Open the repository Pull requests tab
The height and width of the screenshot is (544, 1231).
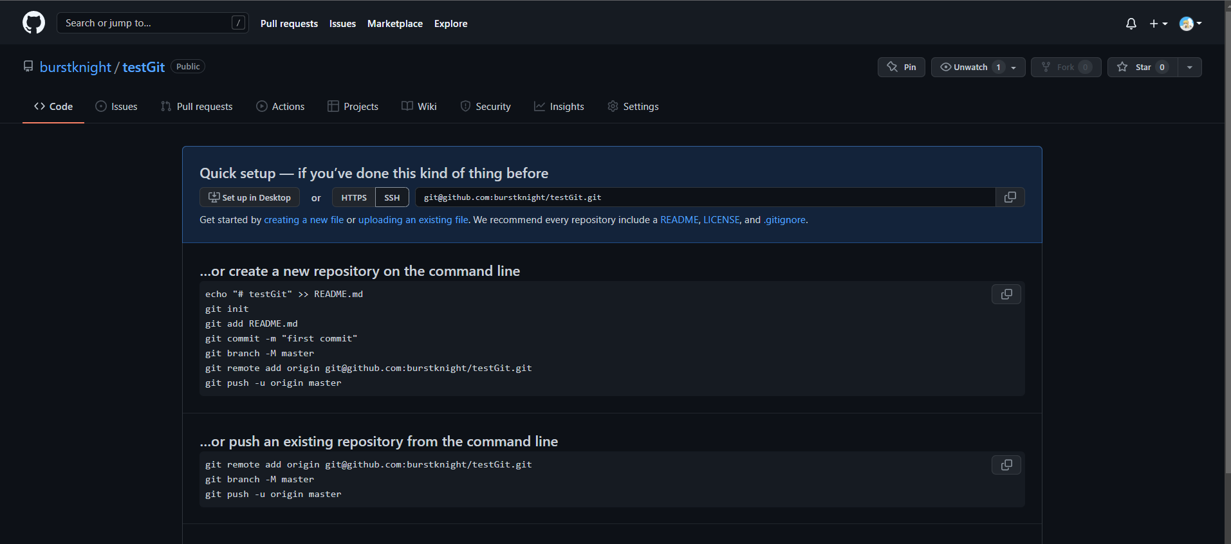pos(197,107)
